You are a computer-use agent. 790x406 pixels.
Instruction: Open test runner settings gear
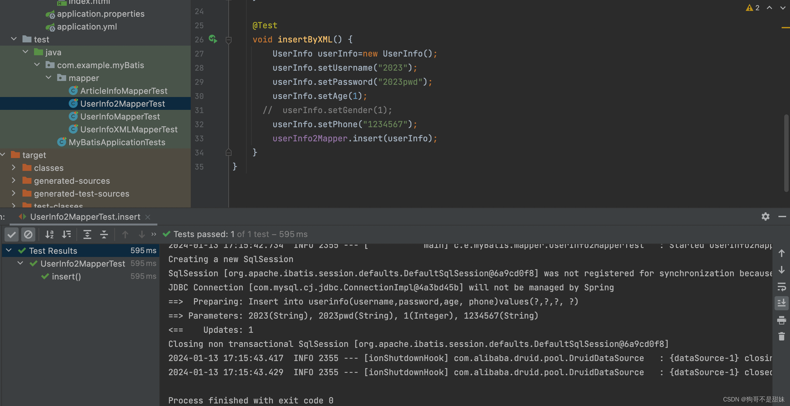tap(766, 216)
